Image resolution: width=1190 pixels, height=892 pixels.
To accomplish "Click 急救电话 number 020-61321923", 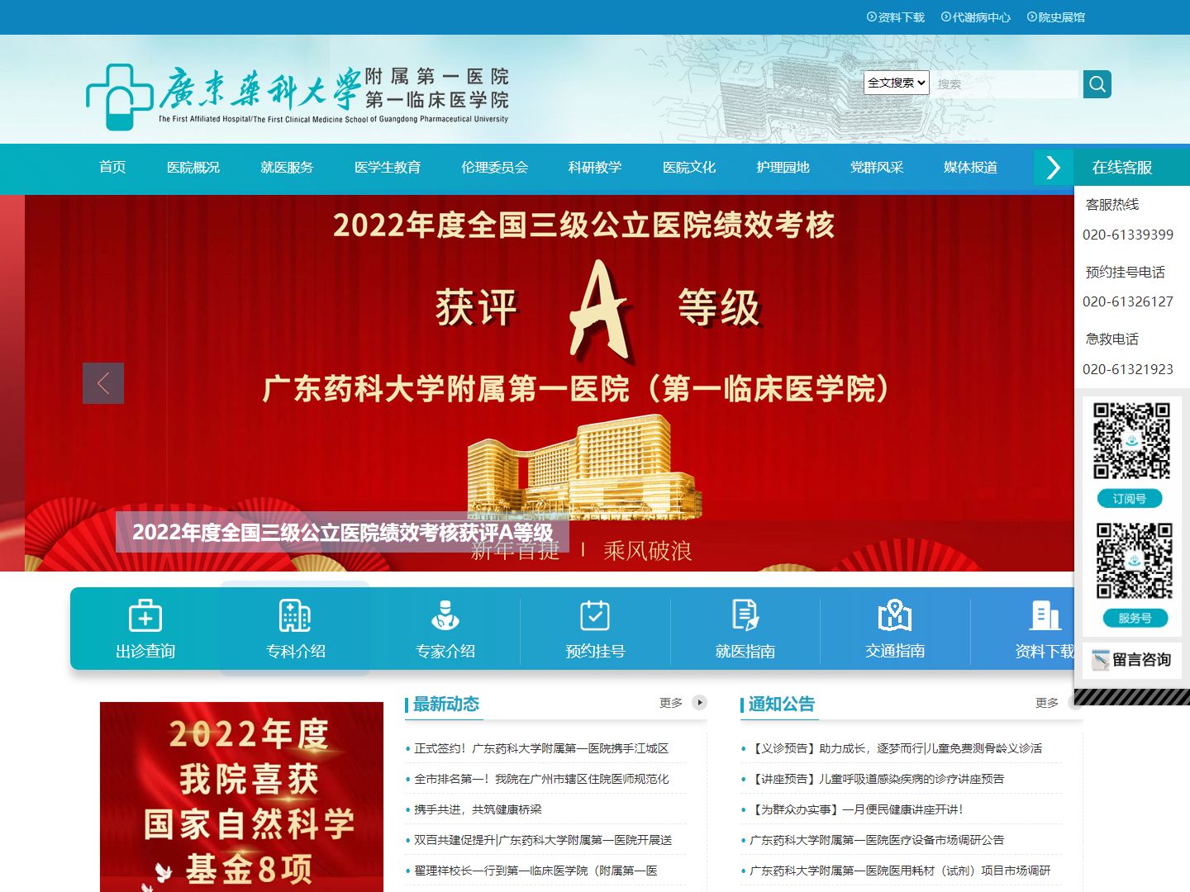I will pos(1128,369).
